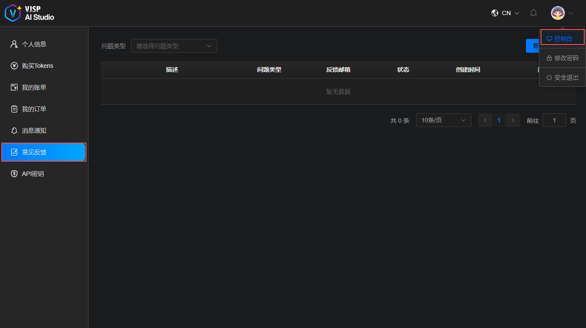Choose 修改密码 in the user menu
The width and height of the screenshot is (586, 328).
tap(563, 58)
